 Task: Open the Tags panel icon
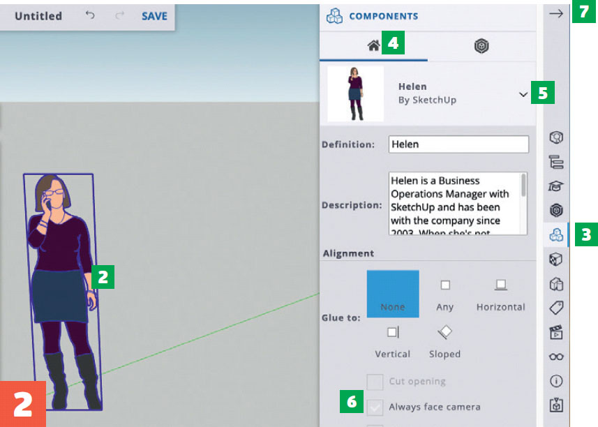pyautogui.click(x=556, y=308)
